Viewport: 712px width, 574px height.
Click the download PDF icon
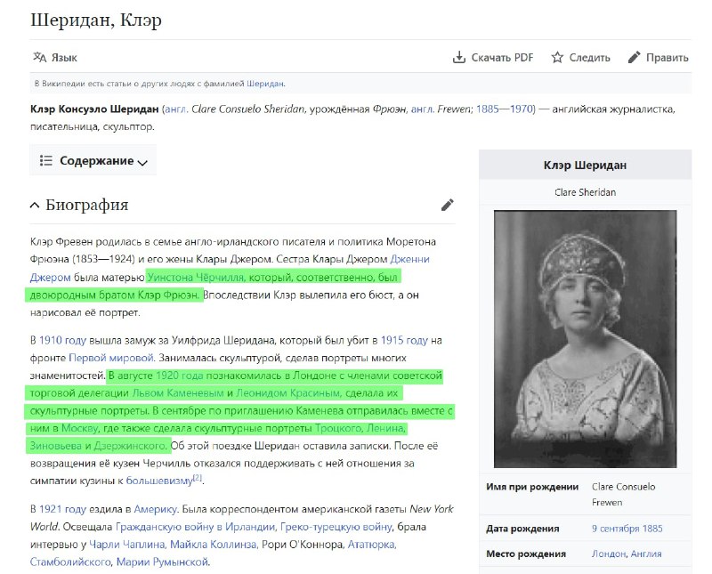(x=459, y=57)
